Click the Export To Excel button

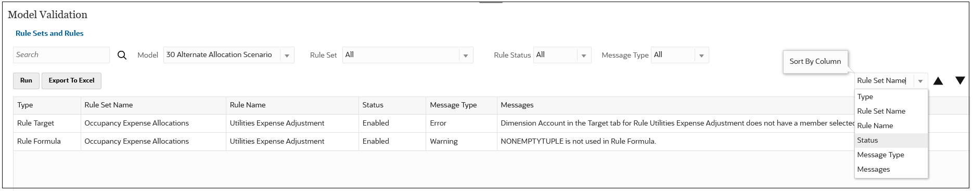(71, 80)
